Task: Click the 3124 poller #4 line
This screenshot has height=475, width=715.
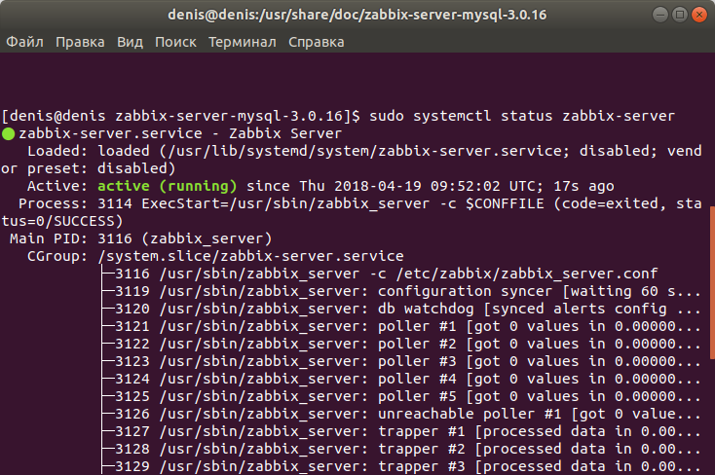Action: [x=407, y=379]
